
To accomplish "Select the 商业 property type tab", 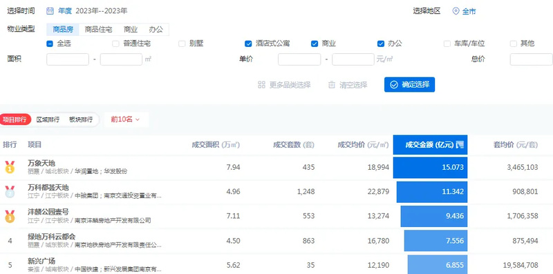I will click(x=131, y=30).
